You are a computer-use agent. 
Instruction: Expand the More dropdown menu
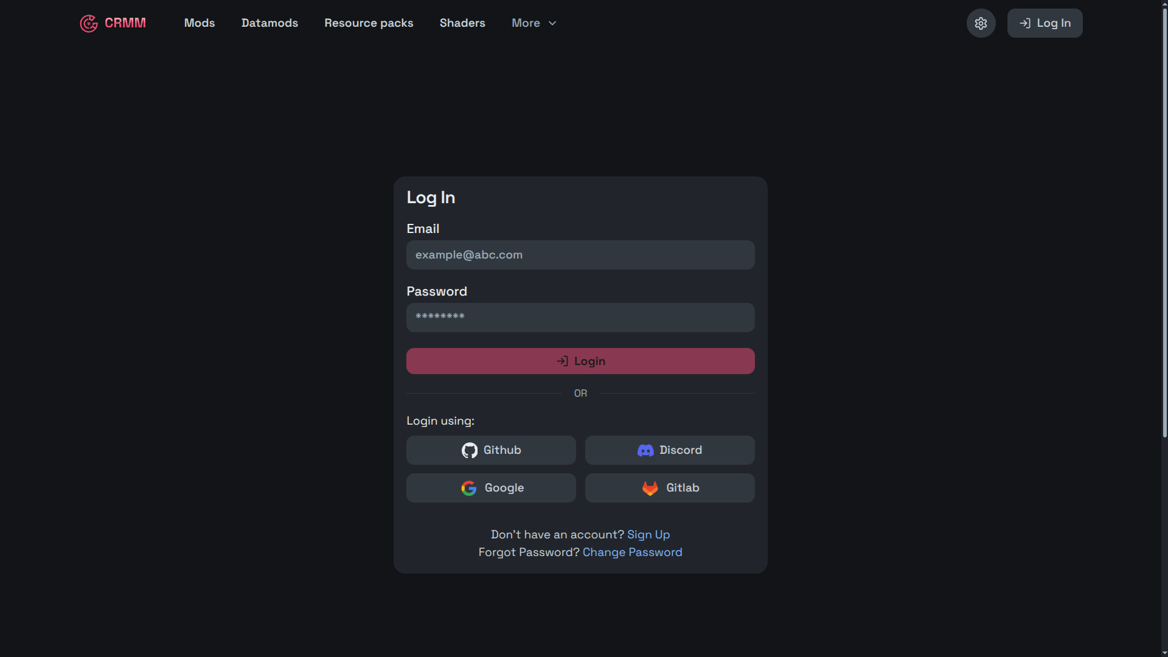(534, 23)
